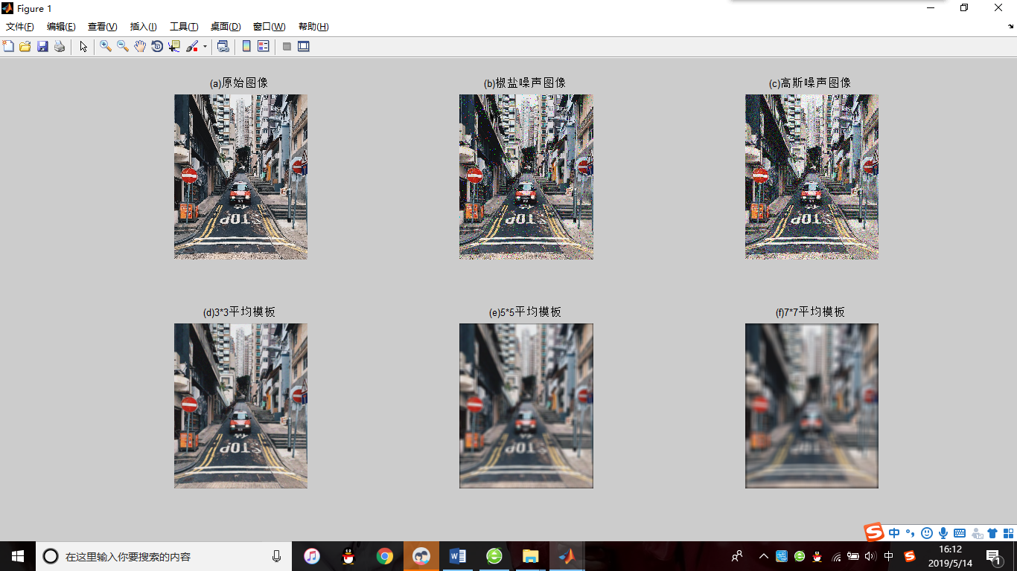Select the Zoom Out magnifier tool
1017x571 pixels.
pyautogui.click(x=123, y=47)
